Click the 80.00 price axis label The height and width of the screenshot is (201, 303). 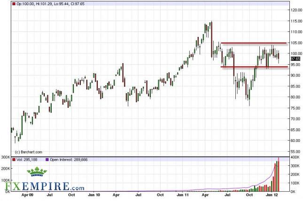click(295, 97)
